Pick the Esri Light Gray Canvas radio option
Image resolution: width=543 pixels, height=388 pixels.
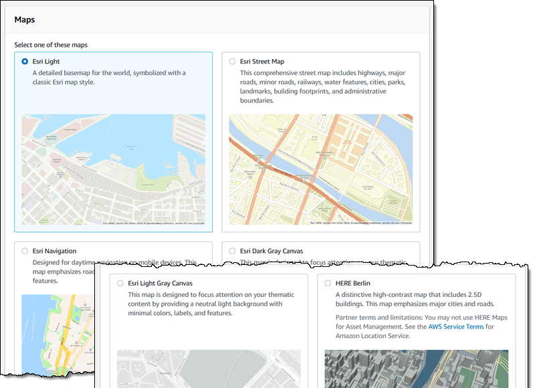coord(120,283)
